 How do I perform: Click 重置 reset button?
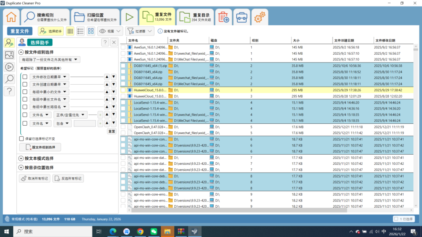(112, 131)
